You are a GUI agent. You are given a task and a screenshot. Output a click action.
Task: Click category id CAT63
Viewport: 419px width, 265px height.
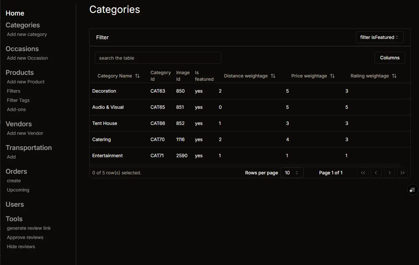158,91
